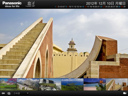The height and width of the screenshot is (96, 128).
Task: Select day 15 in calendar strip
Action: (x=83, y=7)
